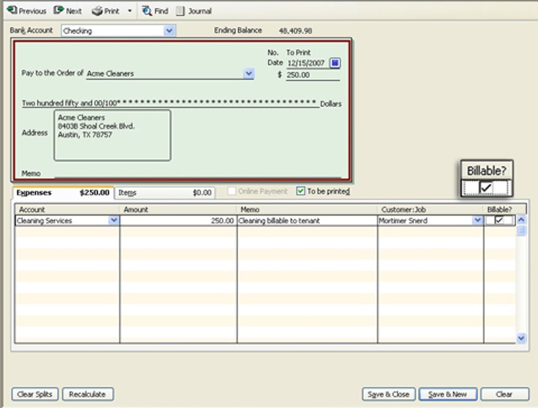Screen dimensions: 538x408
Task: Click the Previous toolbar label
Action: pos(32,11)
